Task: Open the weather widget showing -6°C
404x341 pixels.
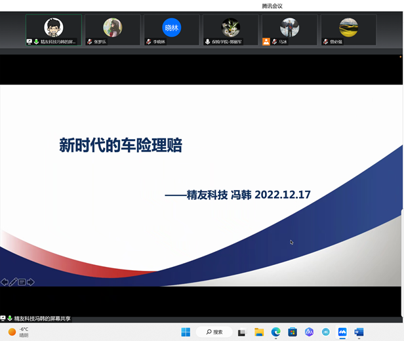Action: [x=18, y=332]
